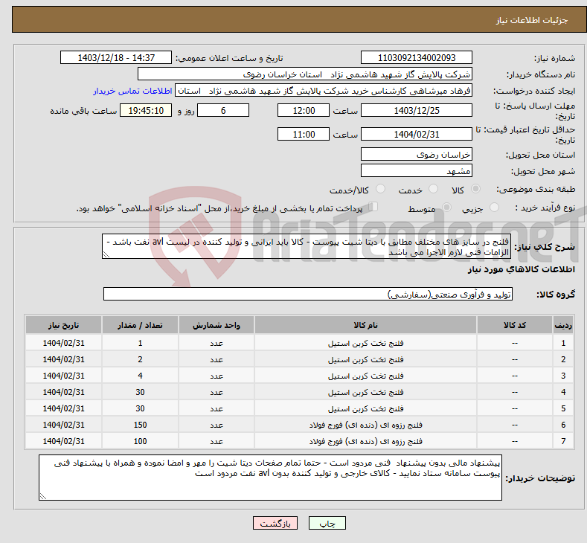Click need date 1404/02/31 in row 2
587x543 pixels.
coord(64,359)
